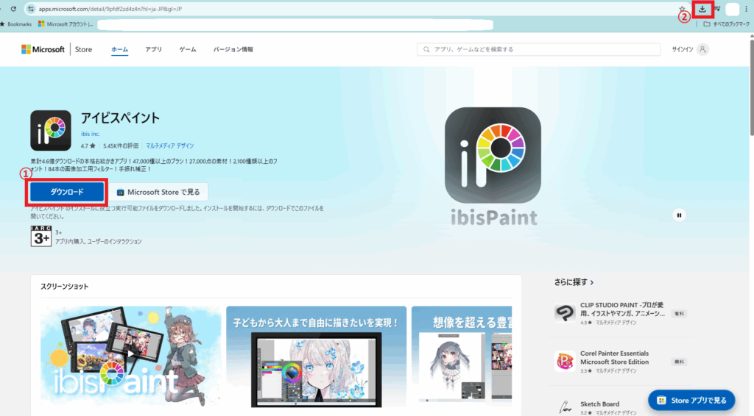Open third screenshot 想像を超える
This screenshot has height=416, width=754.
click(462, 356)
